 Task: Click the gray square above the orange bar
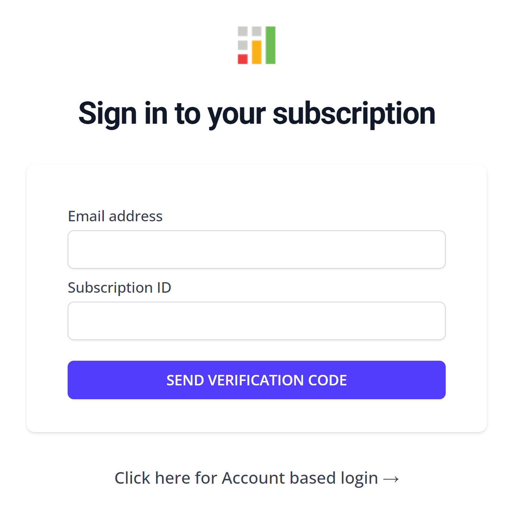(257, 31)
